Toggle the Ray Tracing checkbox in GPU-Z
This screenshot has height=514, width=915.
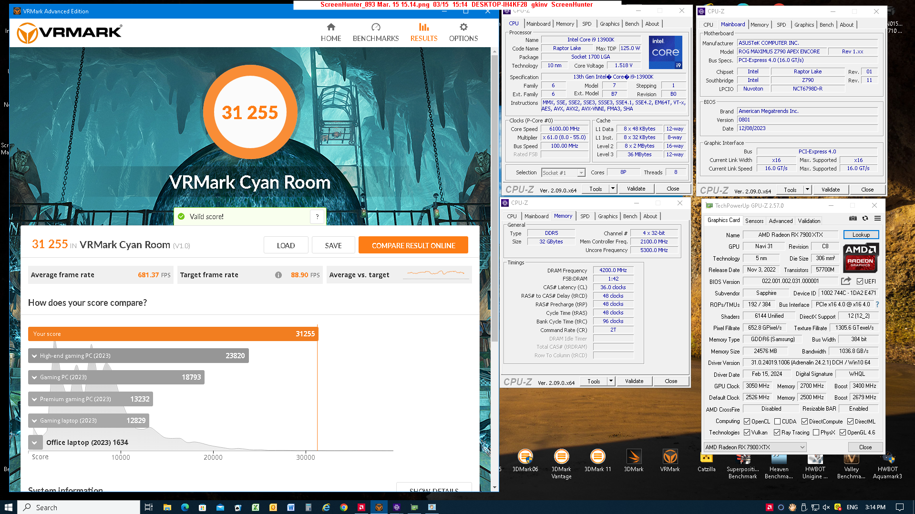coord(777,432)
